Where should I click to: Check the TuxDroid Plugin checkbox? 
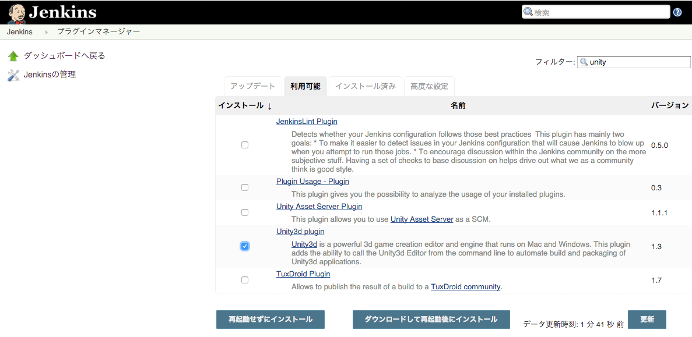tap(245, 280)
